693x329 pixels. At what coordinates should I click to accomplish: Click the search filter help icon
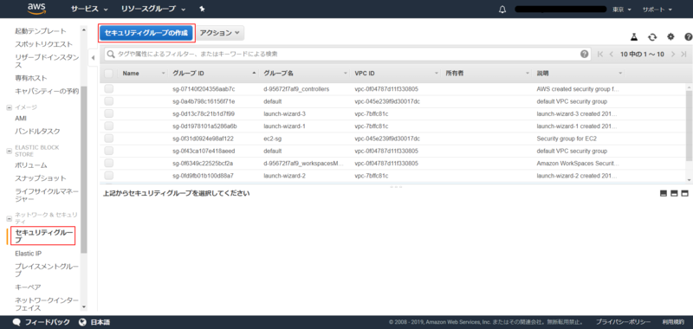pyautogui.click(x=584, y=54)
